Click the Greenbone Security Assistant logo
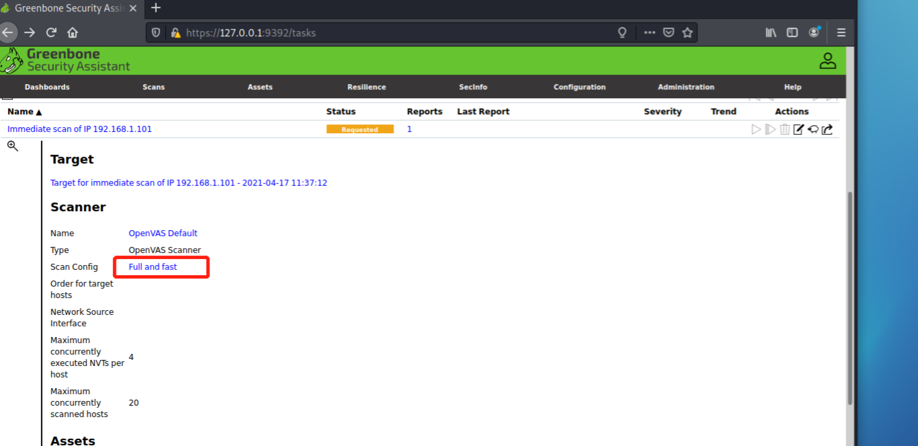This screenshot has width=918, height=446. (x=66, y=60)
